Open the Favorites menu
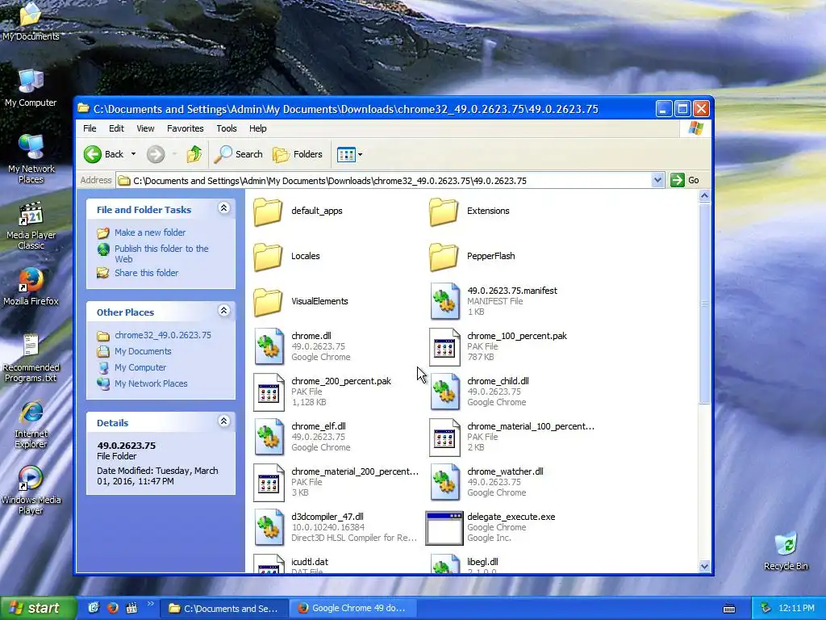Image resolution: width=826 pixels, height=620 pixels. 186,128
